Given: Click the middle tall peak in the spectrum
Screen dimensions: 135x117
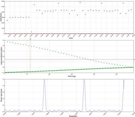Looking at the screenshot, I should [84, 80].
